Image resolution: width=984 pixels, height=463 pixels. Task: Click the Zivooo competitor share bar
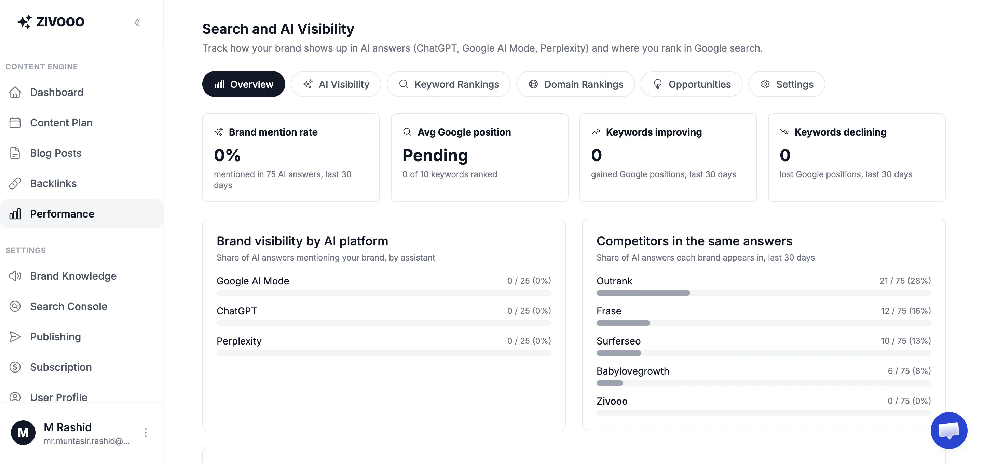click(763, 413)
